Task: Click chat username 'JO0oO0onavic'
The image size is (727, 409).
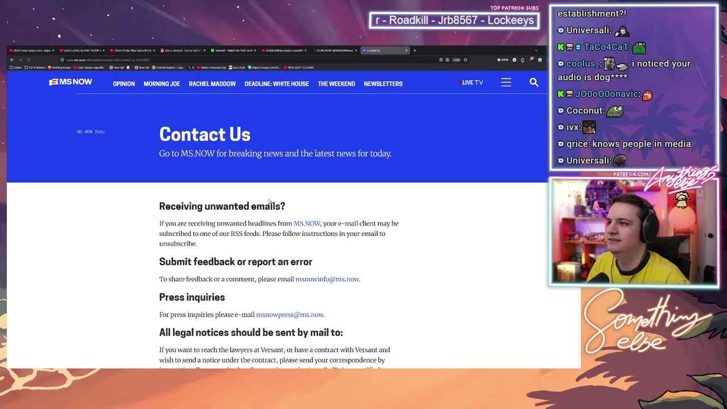Action: click(x=606, y=94)
